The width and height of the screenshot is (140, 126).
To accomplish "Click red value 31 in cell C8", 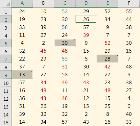I will pyautogui.click(x=65, y=67).
